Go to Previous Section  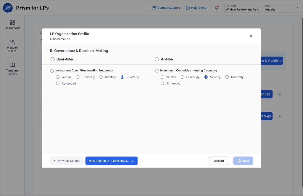[x=67, y=161]
